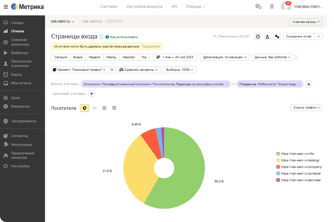This screenshot has height=222, width=334.
Task: Click the Сохранить отчет button
Action: click(x=299, y=36)
